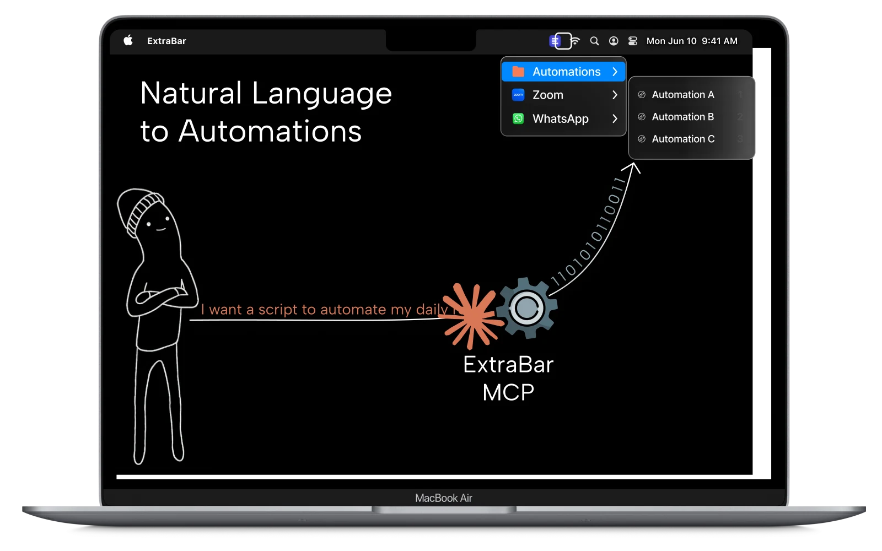Expand the WhatsApp submenu chevron
This screenshot has width=882, height=551.
tap(615, 118)
